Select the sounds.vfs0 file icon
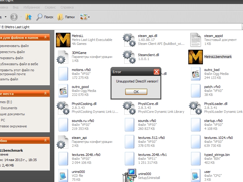 (129, 125)
